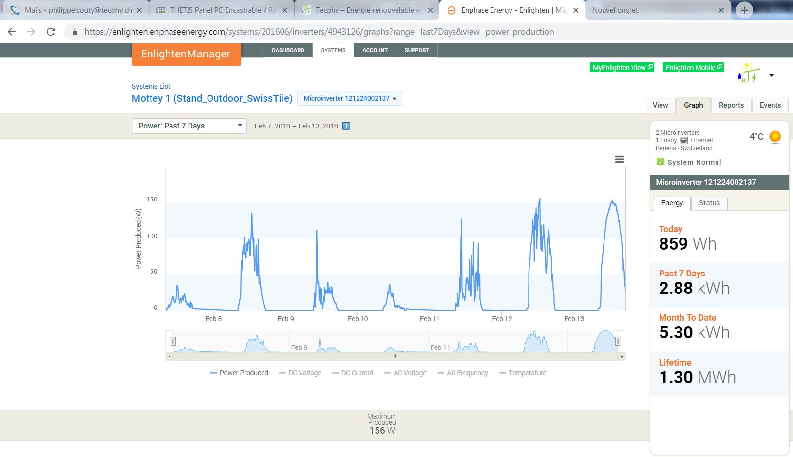This screenshot has width=793, height=457.
Task: Click the browser forward arrow
Action: pos(31,32)
